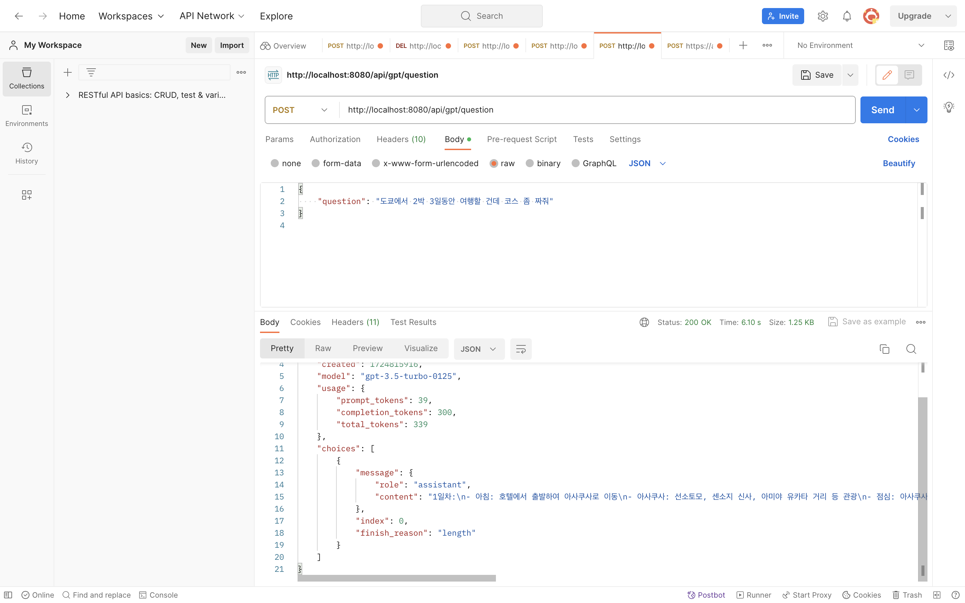The height and width of the screenshot is (603, 965).
Task: Open the help icon in status bar
Action: (x=955, y=595)
